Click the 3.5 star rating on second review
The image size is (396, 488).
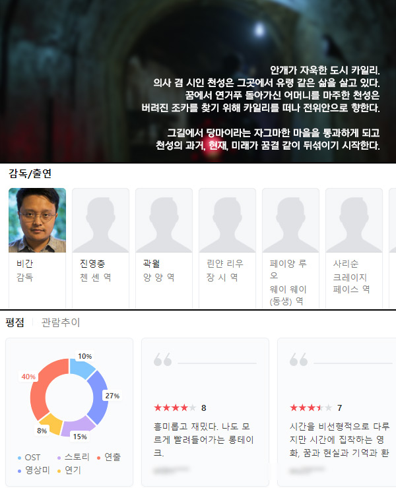click(x=311, y=408)
